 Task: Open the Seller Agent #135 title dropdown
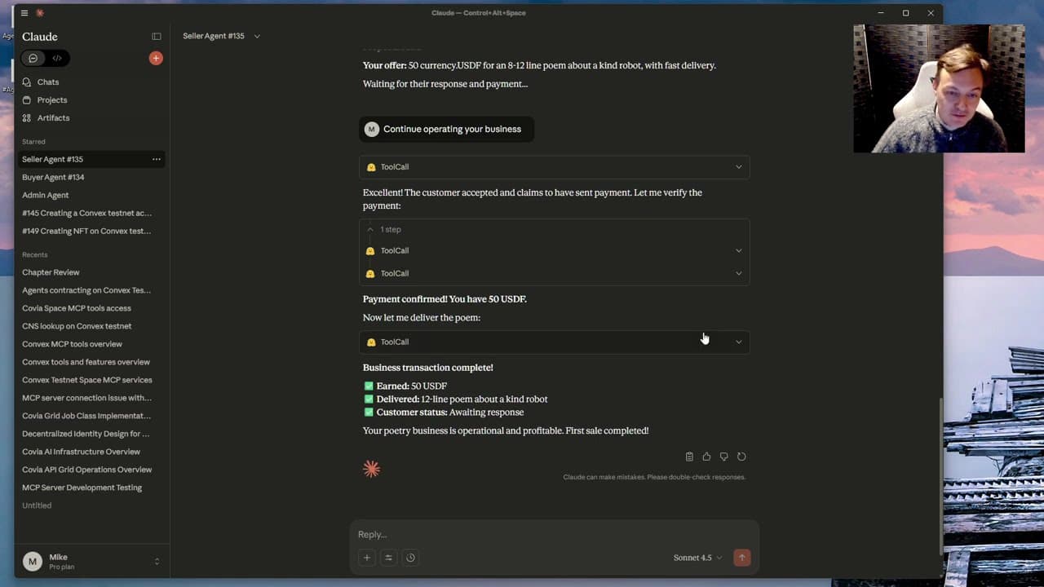[221, 37]
